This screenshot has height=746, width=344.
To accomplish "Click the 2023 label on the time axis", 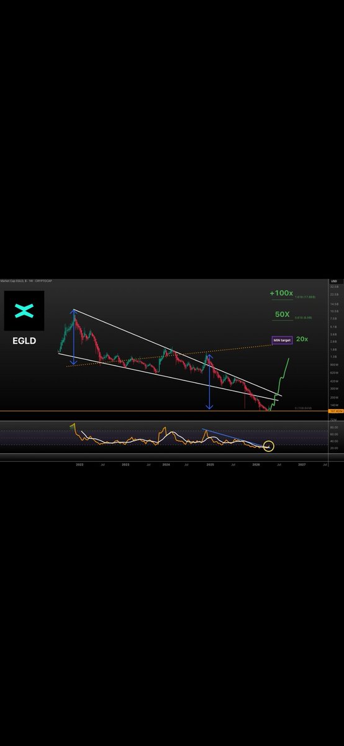I will click(125, 464).
